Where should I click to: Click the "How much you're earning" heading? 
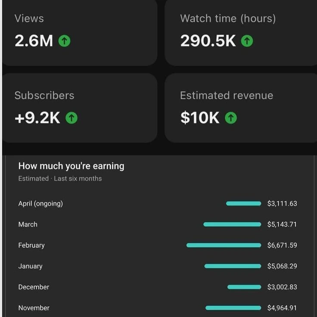(x=71, y=166)
